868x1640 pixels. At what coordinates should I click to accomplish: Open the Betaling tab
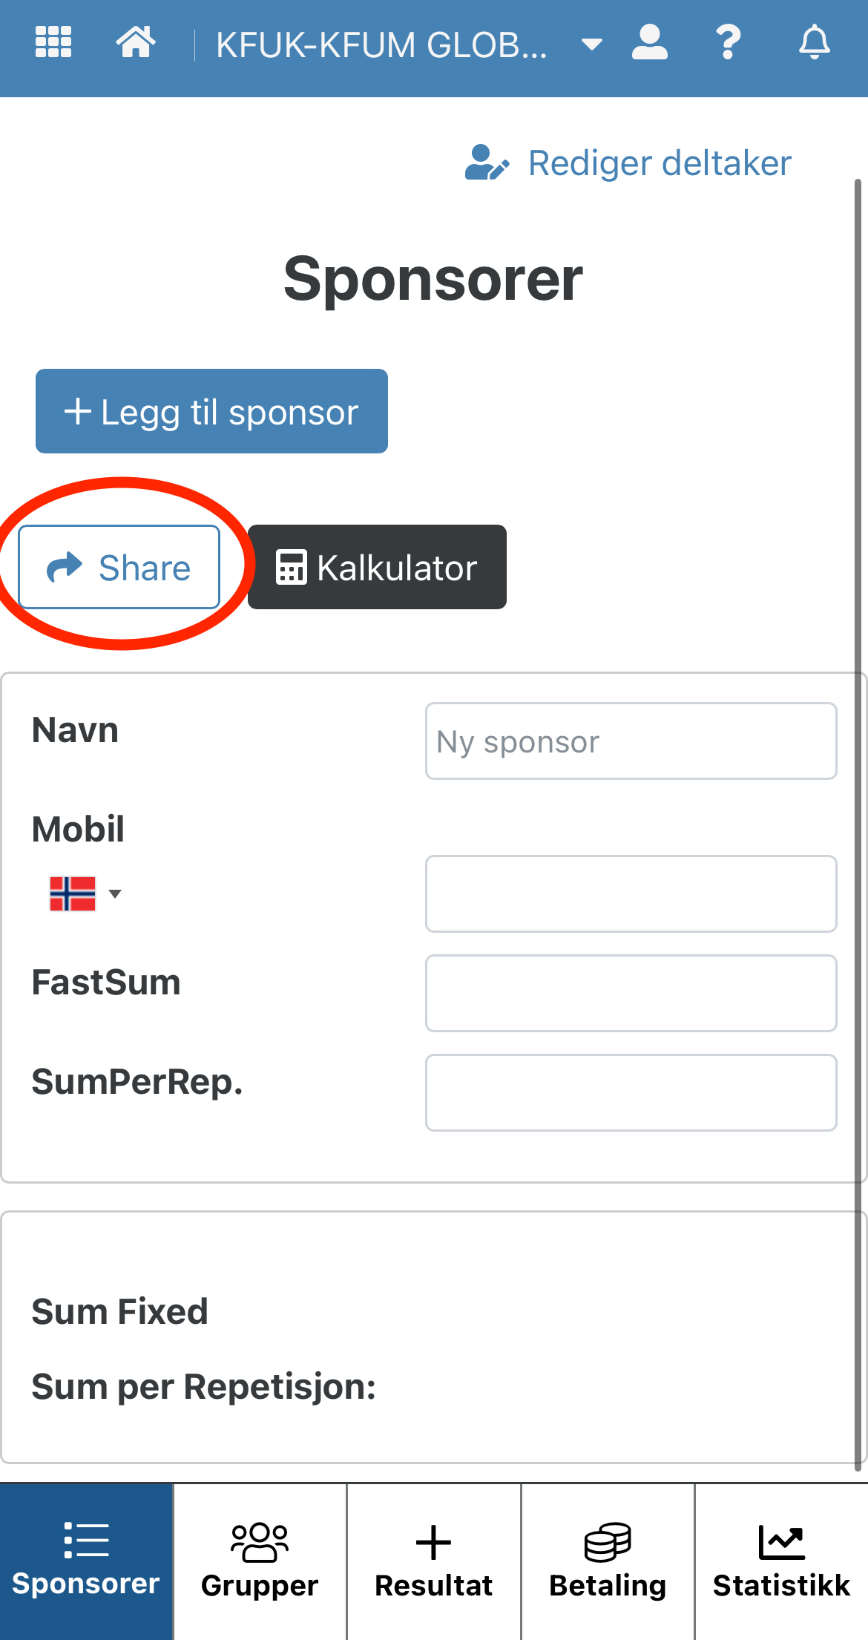click(608, 1561)
